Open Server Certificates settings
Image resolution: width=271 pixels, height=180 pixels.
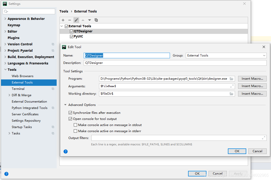25,114
